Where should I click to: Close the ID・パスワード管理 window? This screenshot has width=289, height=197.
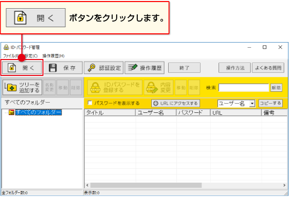click(280, 47)
